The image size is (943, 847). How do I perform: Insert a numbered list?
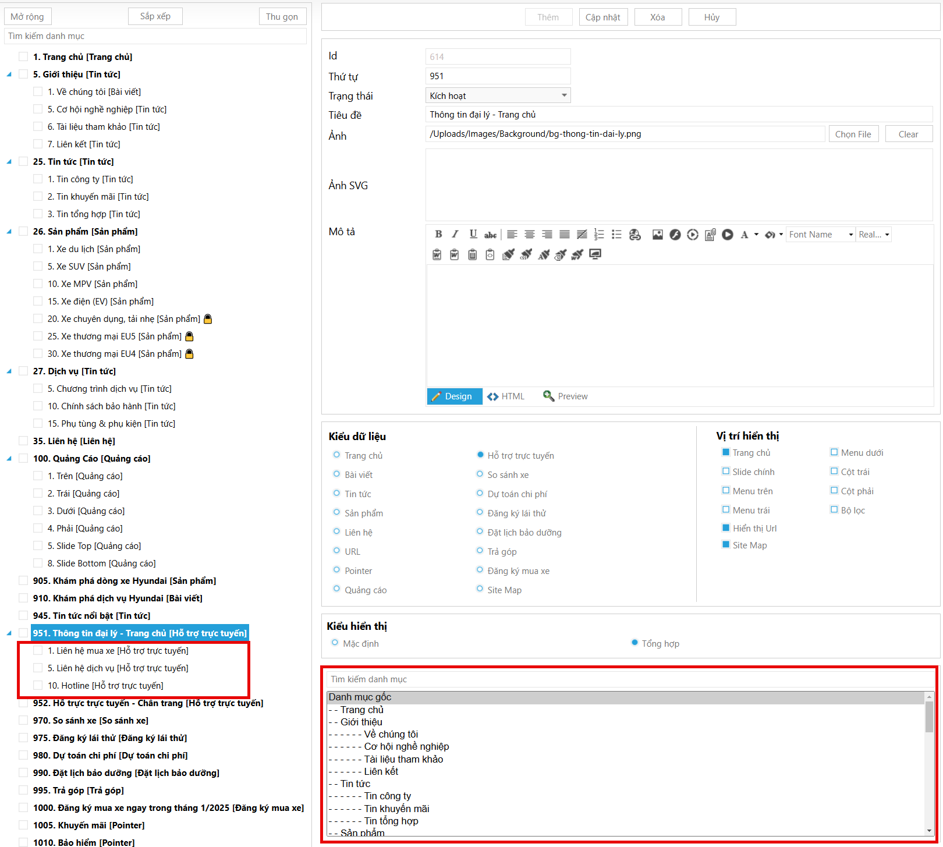tap(599, 235)
